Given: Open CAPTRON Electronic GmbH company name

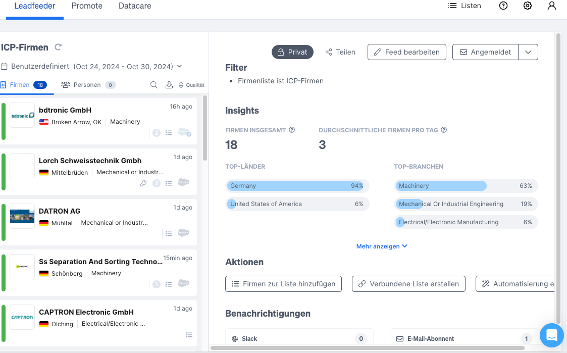Looking at the screenshot, I should click(x=86, y=312).
